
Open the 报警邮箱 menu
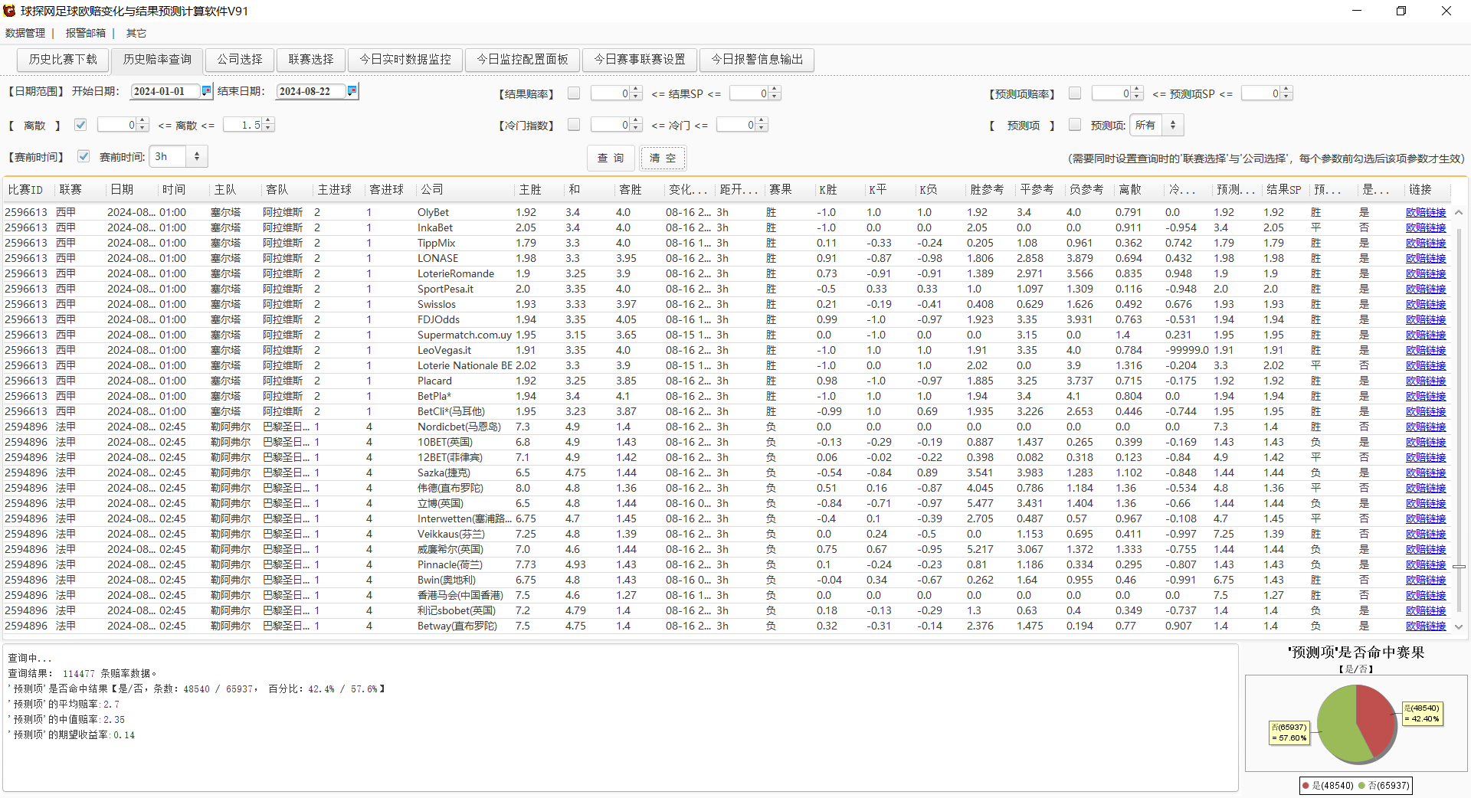click(86, 33)
